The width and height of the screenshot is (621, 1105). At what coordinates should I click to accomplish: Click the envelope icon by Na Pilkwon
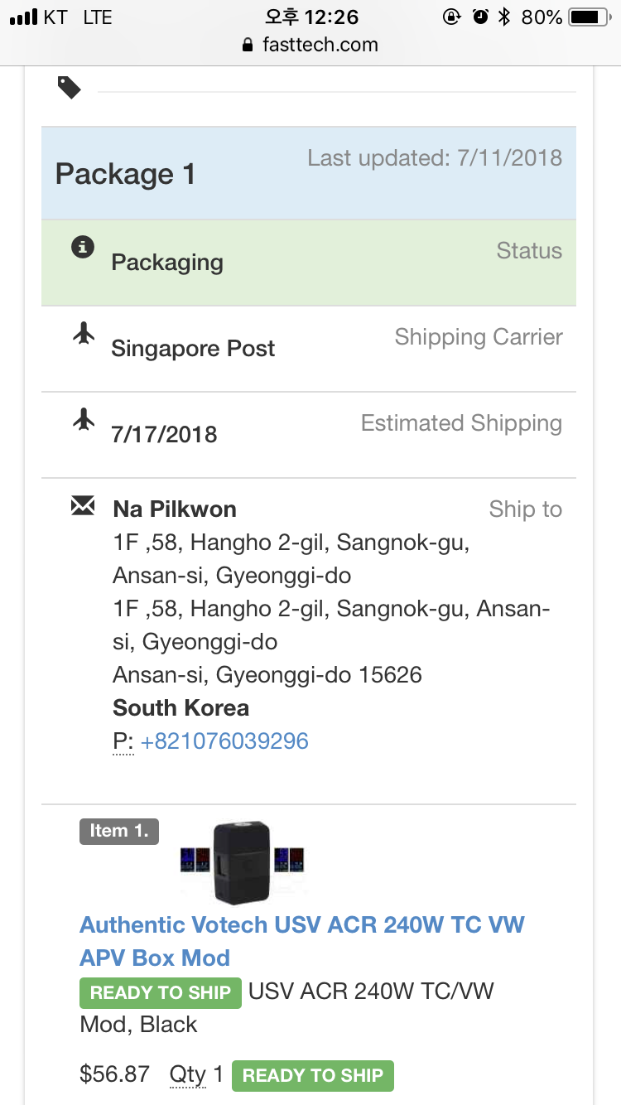tap(83, 505)
